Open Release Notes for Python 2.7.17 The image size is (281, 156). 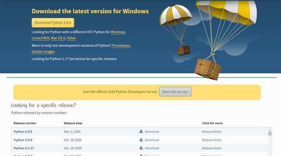212,148
